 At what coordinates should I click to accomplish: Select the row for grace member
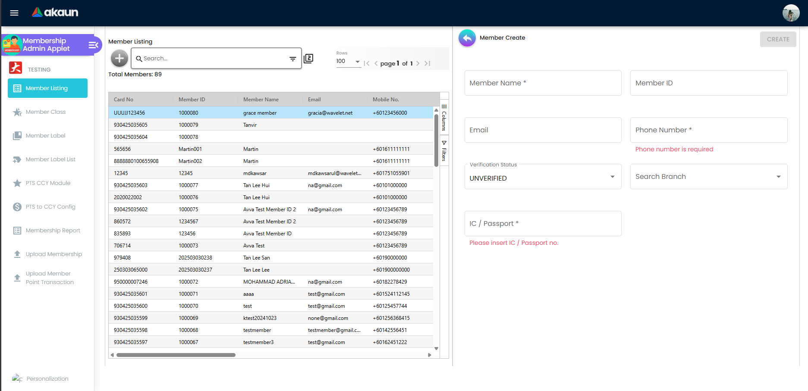(271, 113)
